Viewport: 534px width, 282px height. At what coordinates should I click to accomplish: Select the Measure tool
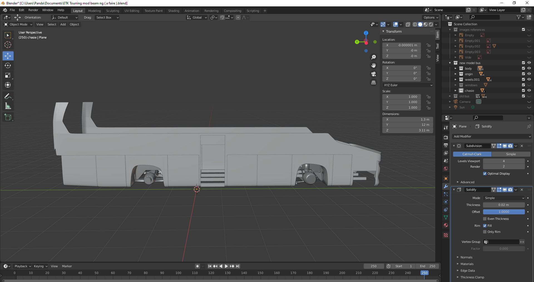pyautogui.click(x=8, y=106)
